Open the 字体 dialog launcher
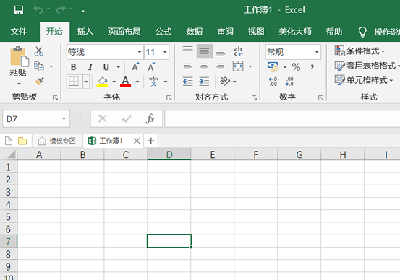 pyautogui.click(x=169, y=97)
